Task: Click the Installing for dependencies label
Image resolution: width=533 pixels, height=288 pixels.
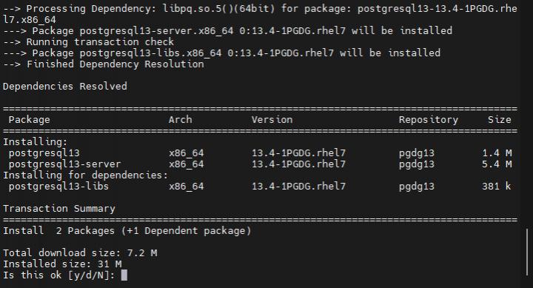Action: click(x=86, y=175)
